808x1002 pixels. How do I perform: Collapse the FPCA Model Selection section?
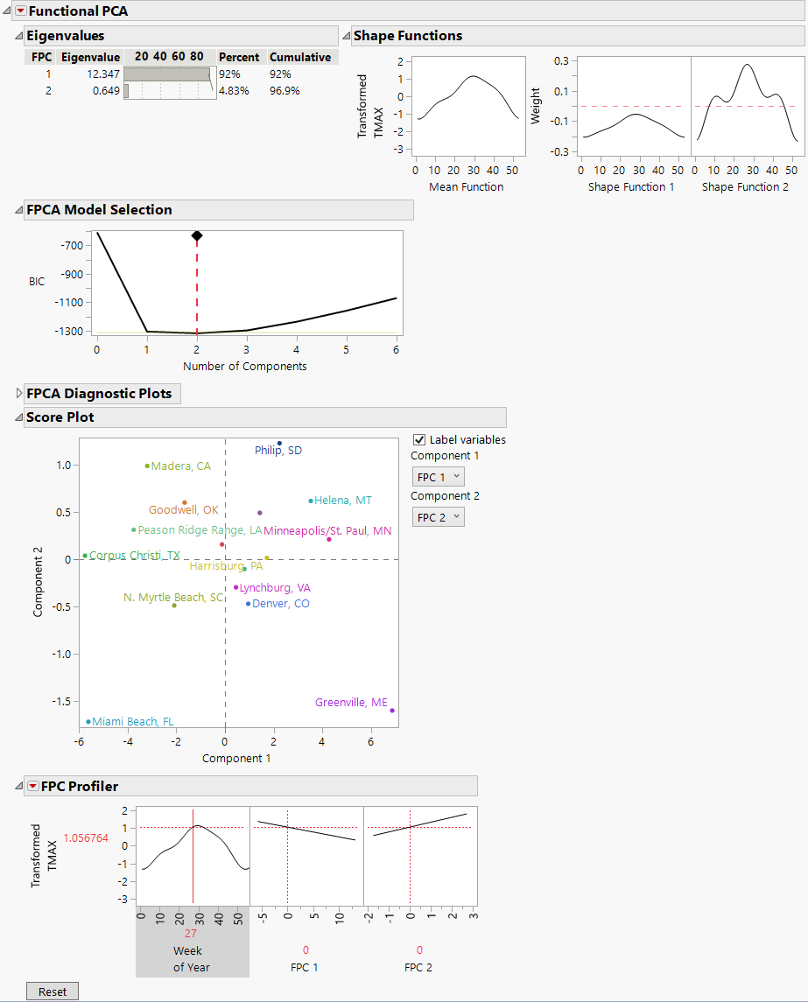(18, 209)
